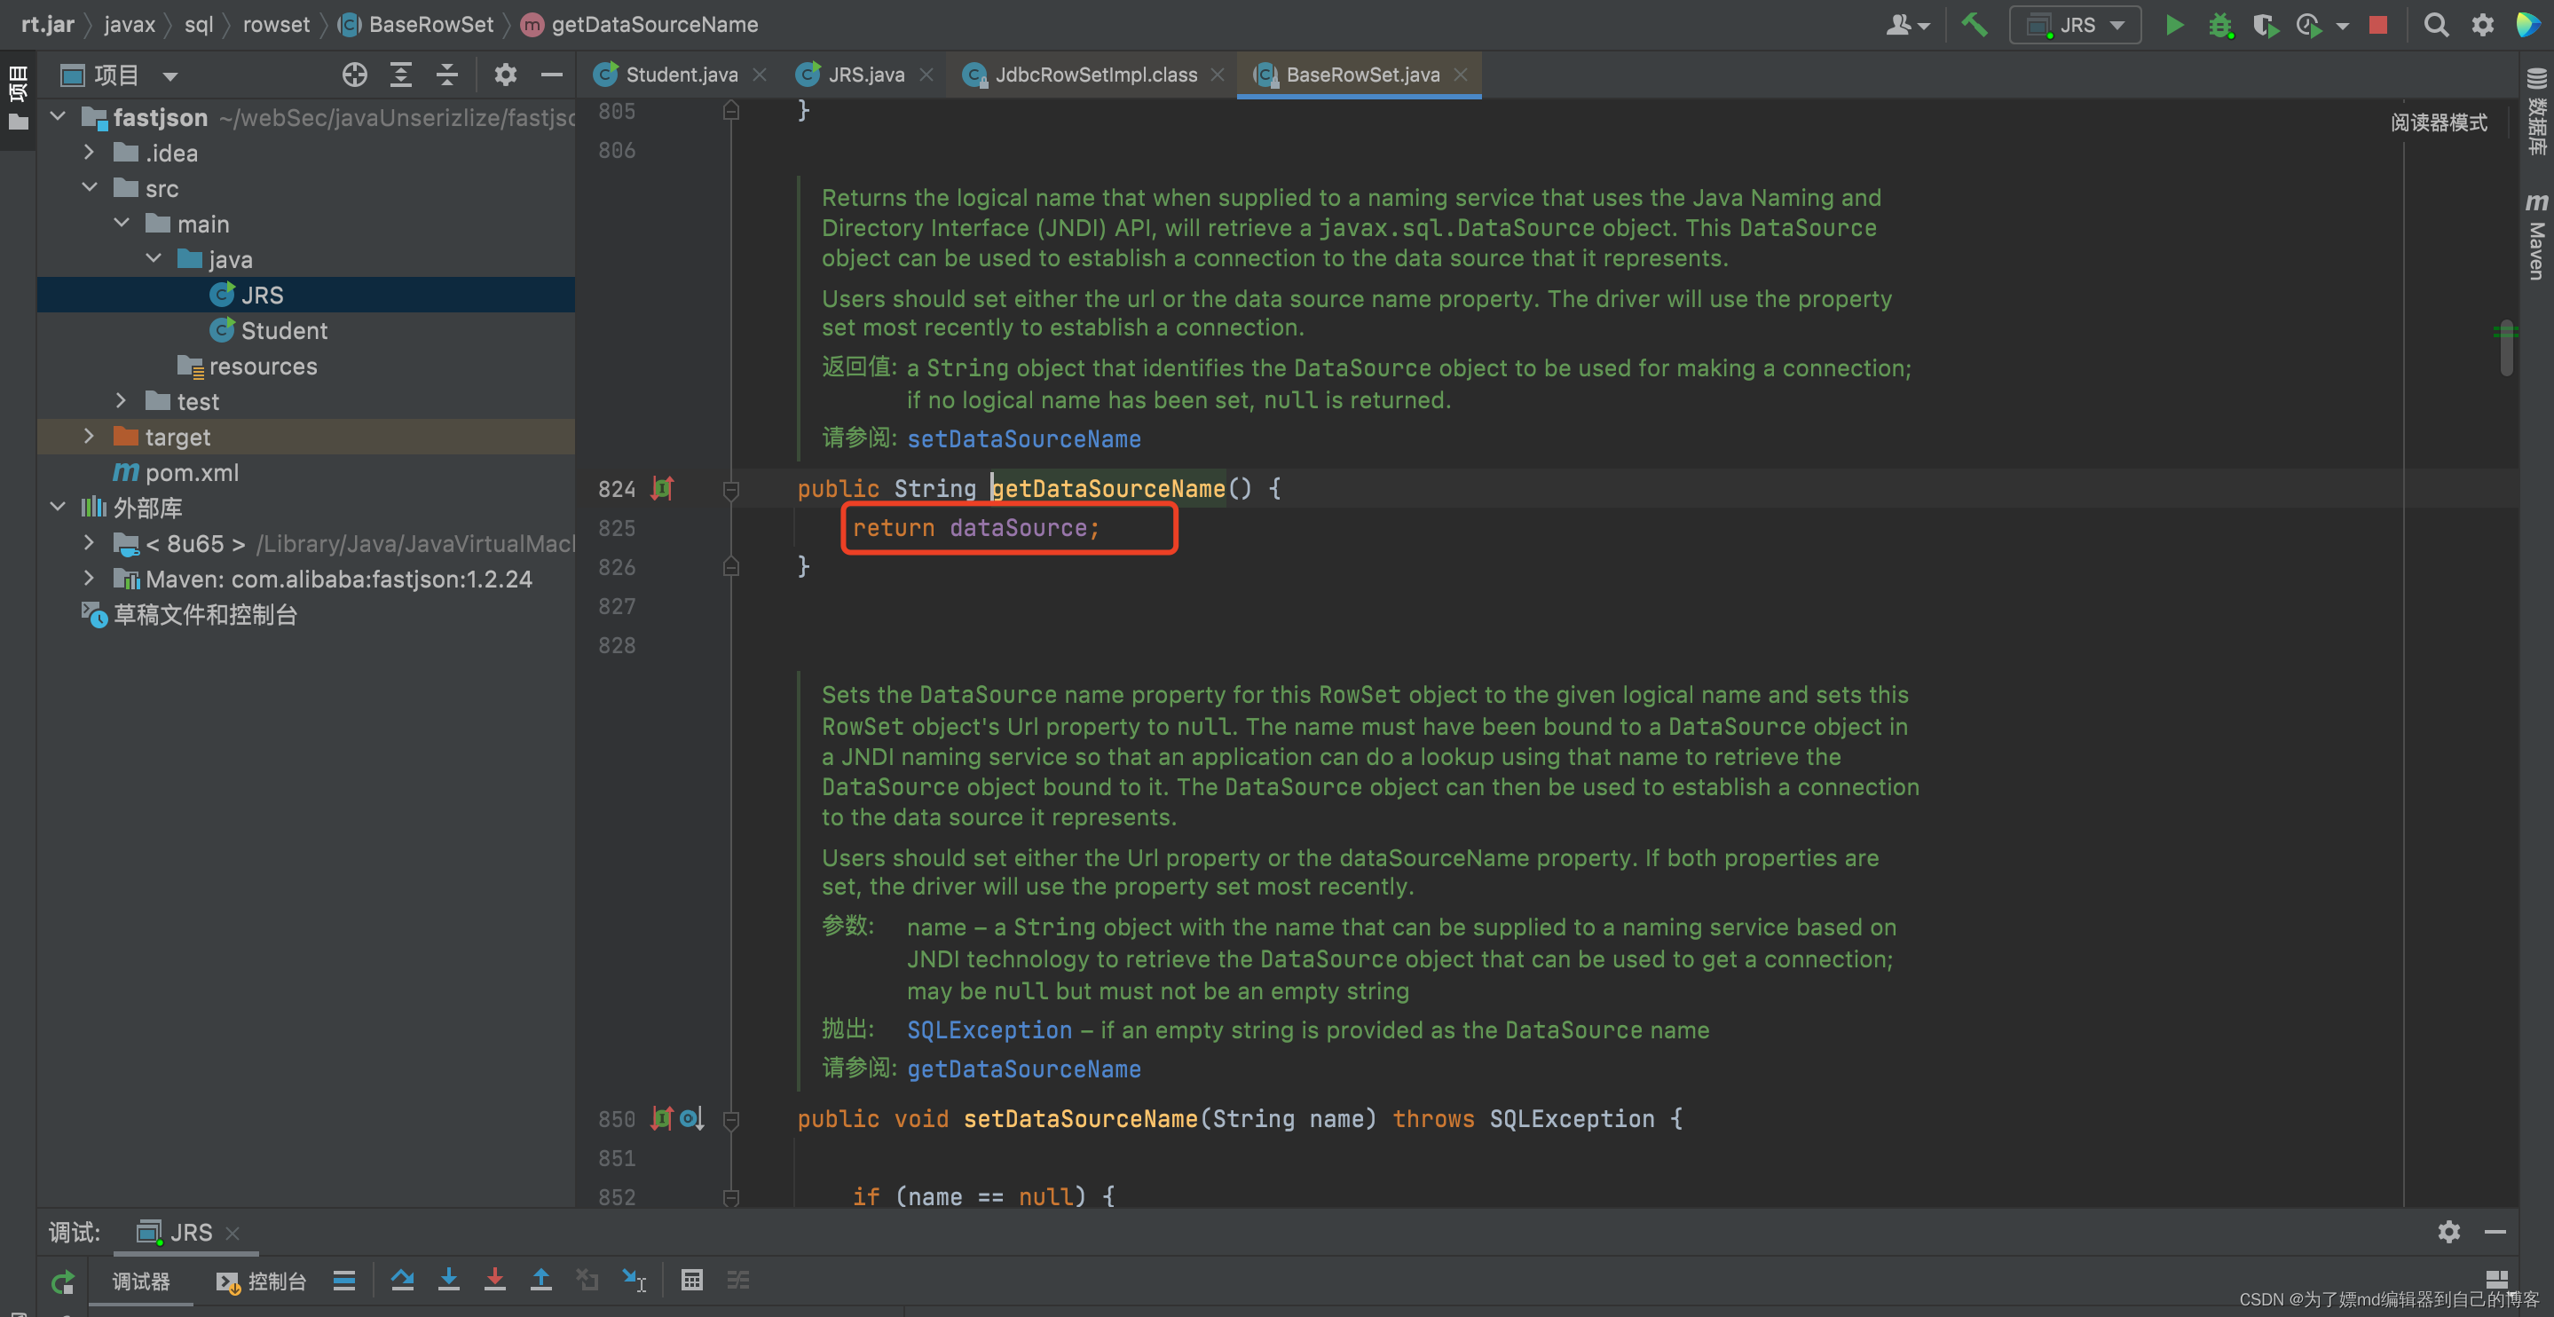The image size is (2554, 1317).
Task: Open the Maven tool window
Action: (2536, 236)
